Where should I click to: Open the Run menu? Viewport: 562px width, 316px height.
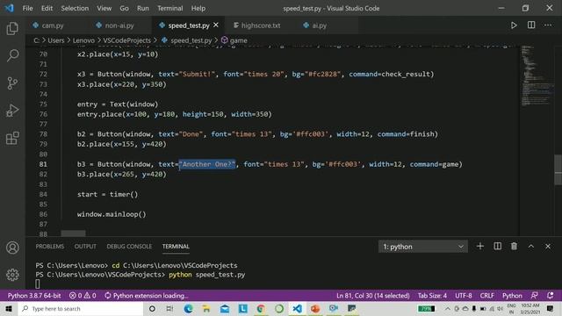tap(142, 8)
